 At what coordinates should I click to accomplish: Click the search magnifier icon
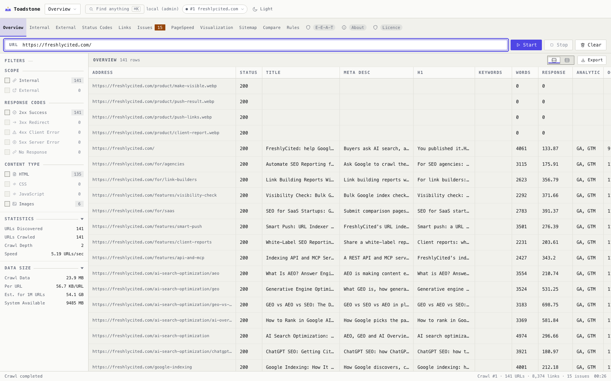(91, 9)
